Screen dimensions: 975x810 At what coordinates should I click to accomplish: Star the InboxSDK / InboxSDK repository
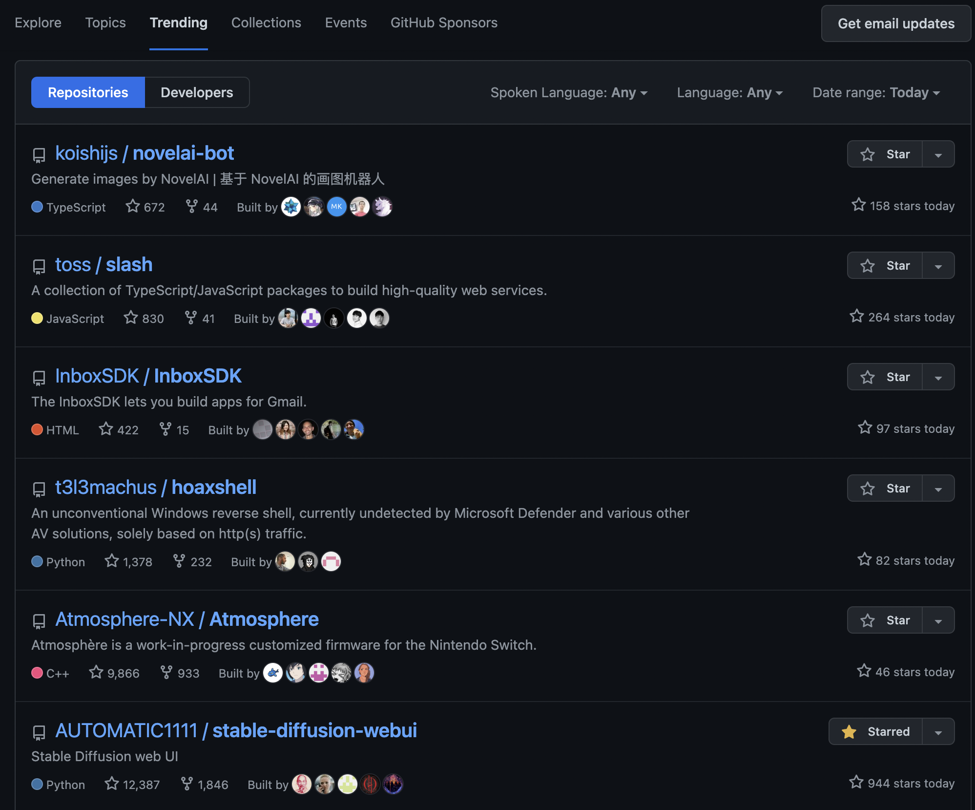tap(885, 377)
